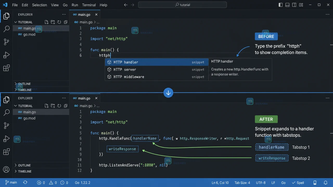The height and width of the screenshot is (187, 333).
Task: Toggle the Spell checker in the status bar
Action: [x=298, y=183]
